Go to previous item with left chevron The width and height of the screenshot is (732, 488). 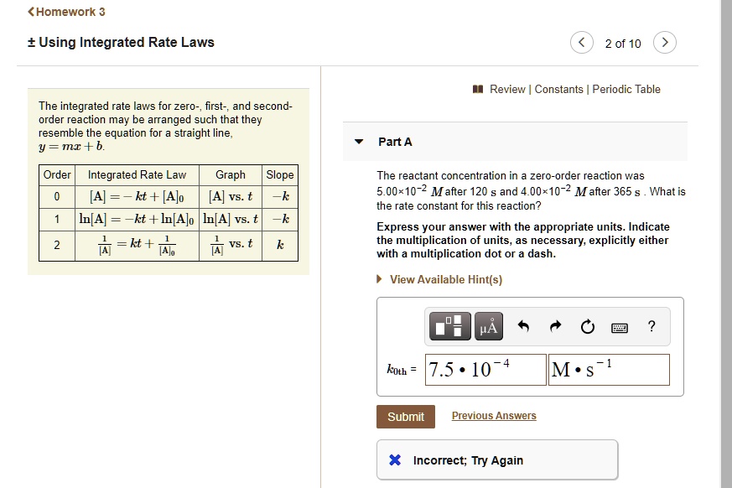(583, 41)
